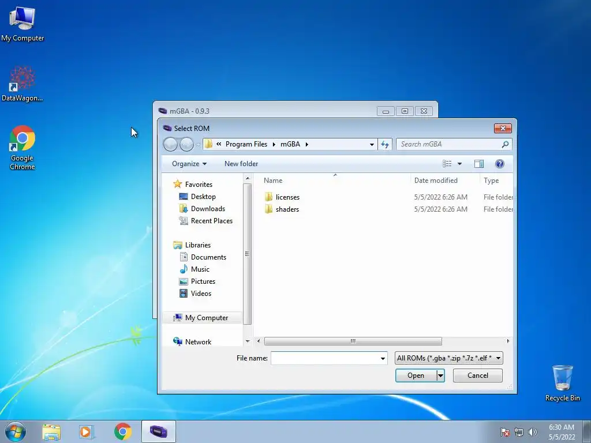This screenshot has height=443, width=591.
Task: Click the licenses folder icon
Action: click(x=268, y=197)
